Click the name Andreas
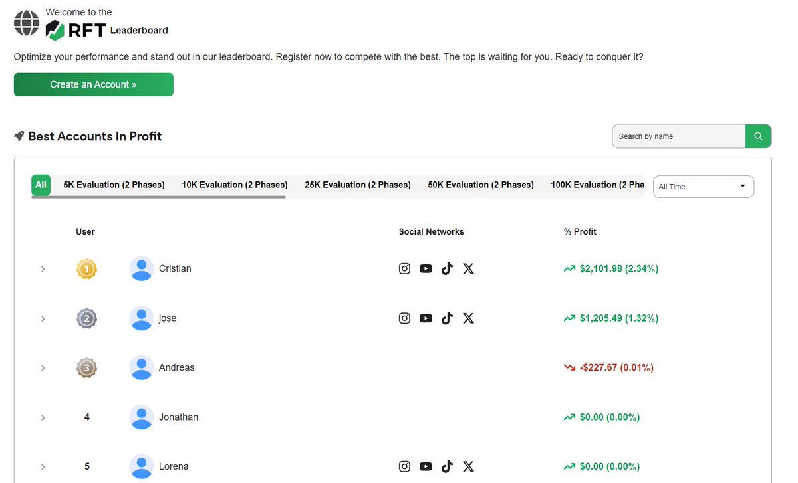Screen dimensions: 798x483 tap(177, 367)
